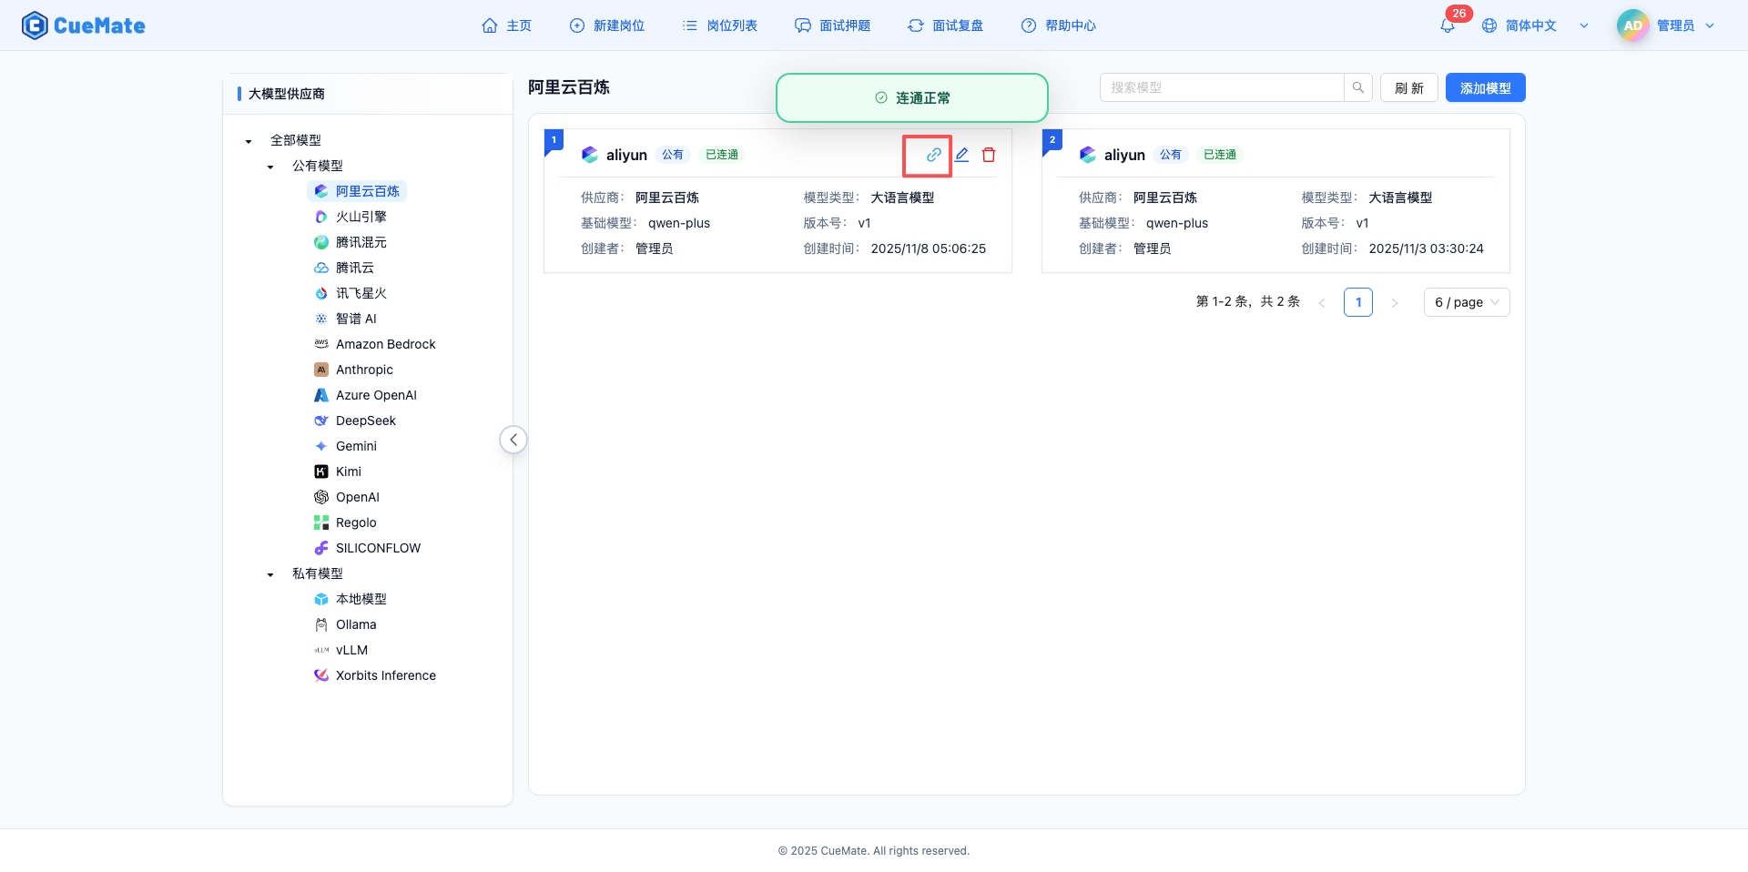Select DeepSeek in the provider sidebar
1748x872 pixels.
(365, 421)
